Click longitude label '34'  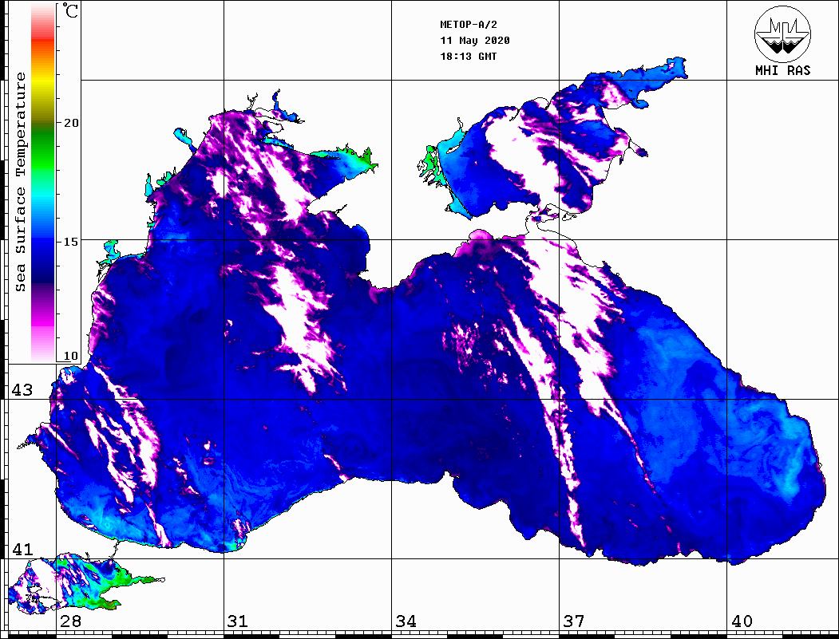406,621
